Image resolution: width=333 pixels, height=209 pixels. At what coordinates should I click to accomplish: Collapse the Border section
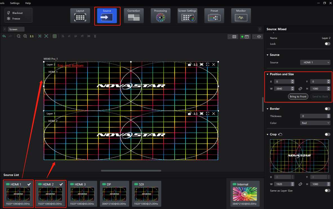268,109
